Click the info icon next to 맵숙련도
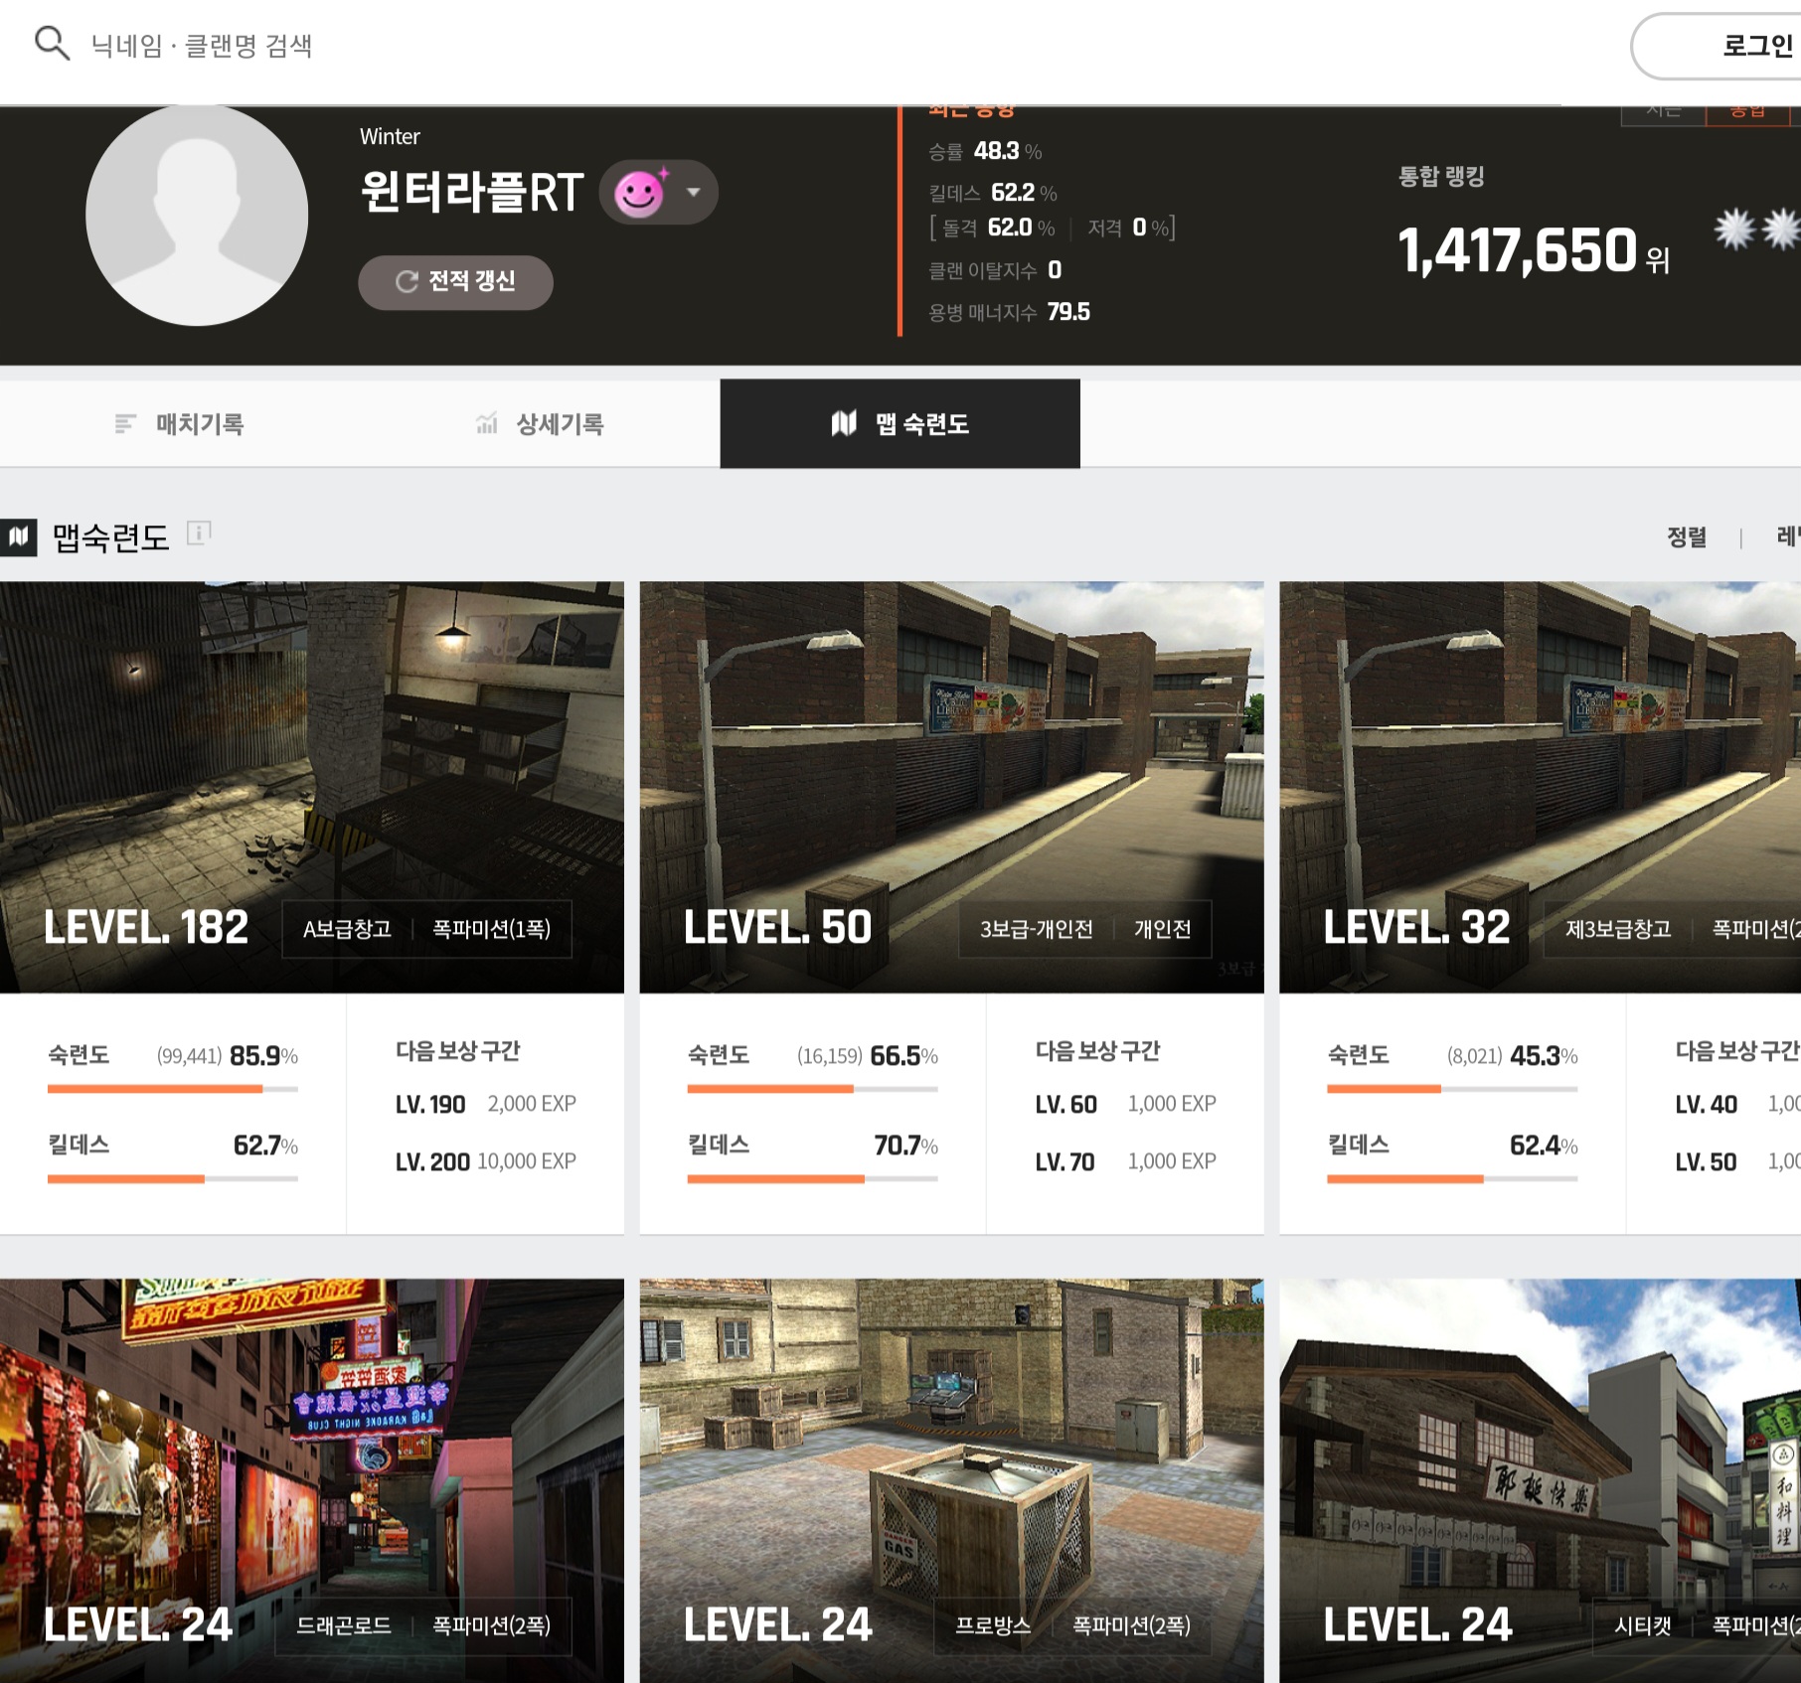 click(x=199, y=534)
